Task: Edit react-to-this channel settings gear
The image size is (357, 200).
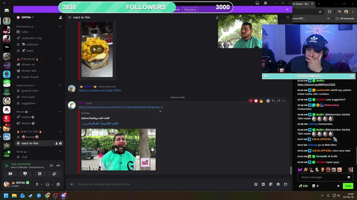Action: pyautogui.click(x=60, y=143)
